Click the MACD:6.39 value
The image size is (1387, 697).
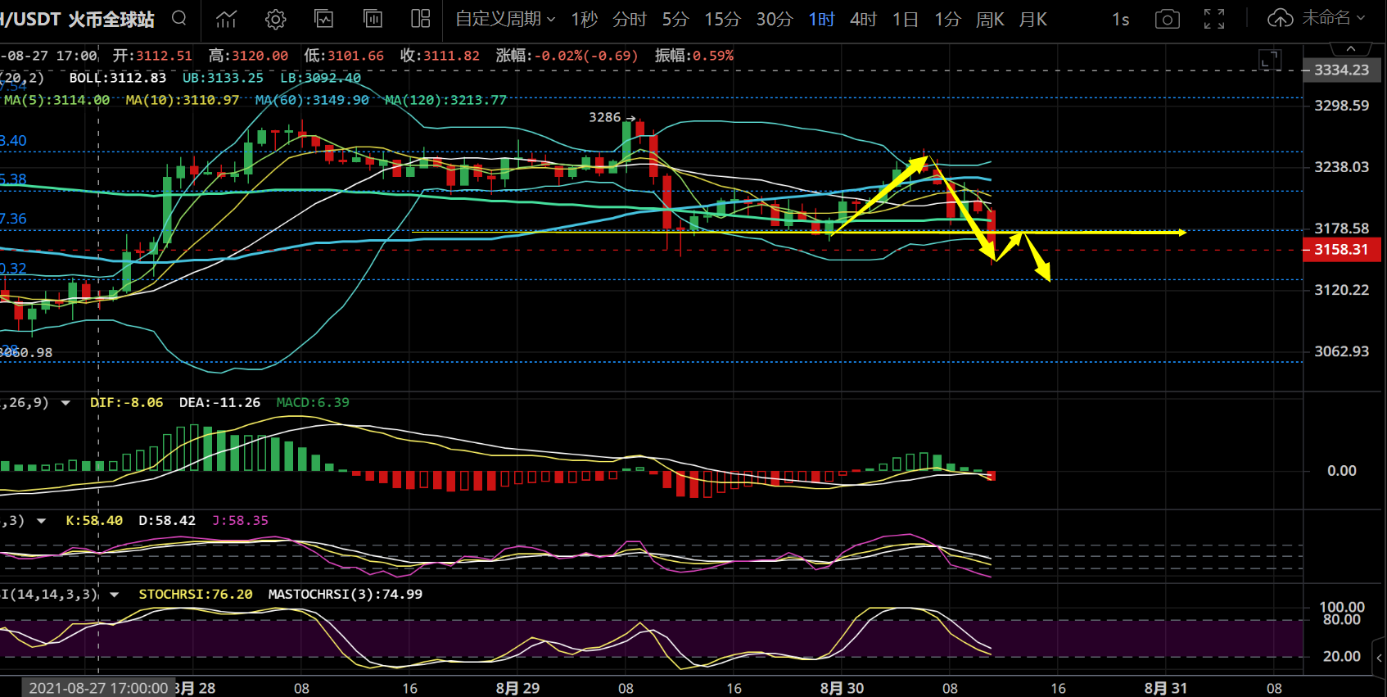313,403
